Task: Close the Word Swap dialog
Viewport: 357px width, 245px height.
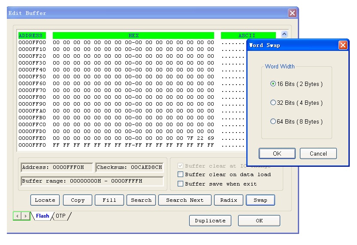Action: point(343,45)
